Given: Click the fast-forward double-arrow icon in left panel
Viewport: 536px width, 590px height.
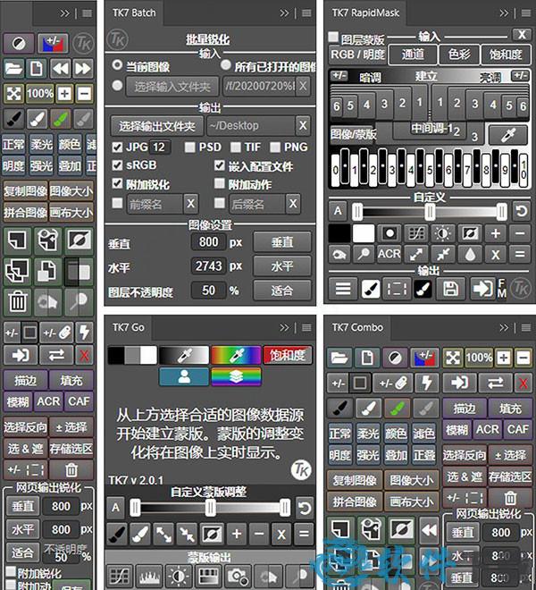Looking at the screenshot, I should pyautogui.click(x=83, y=69).
